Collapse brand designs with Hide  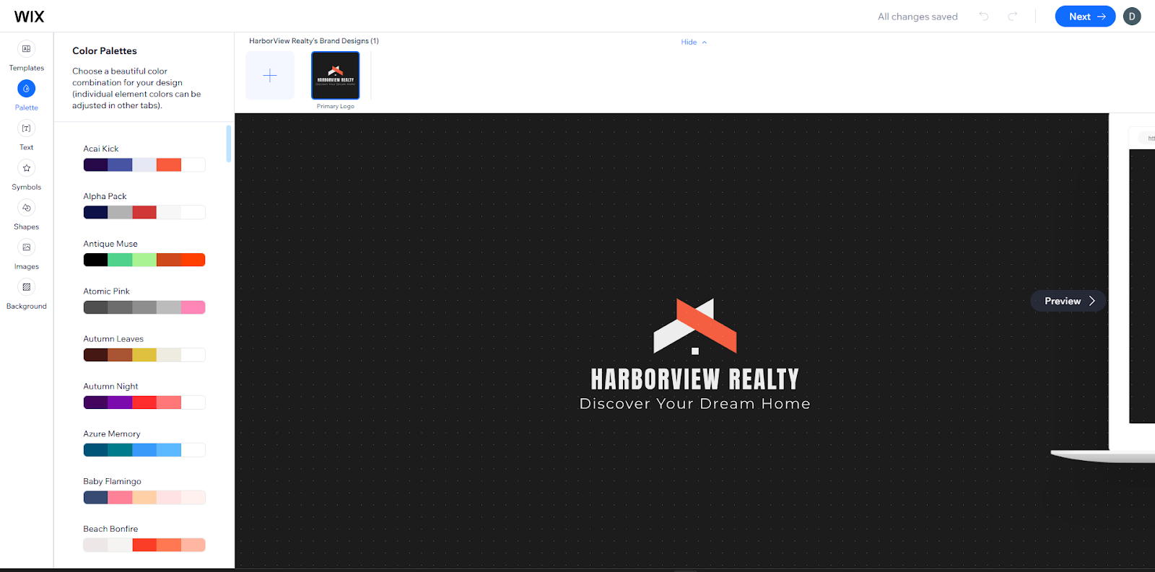[694, 42]
